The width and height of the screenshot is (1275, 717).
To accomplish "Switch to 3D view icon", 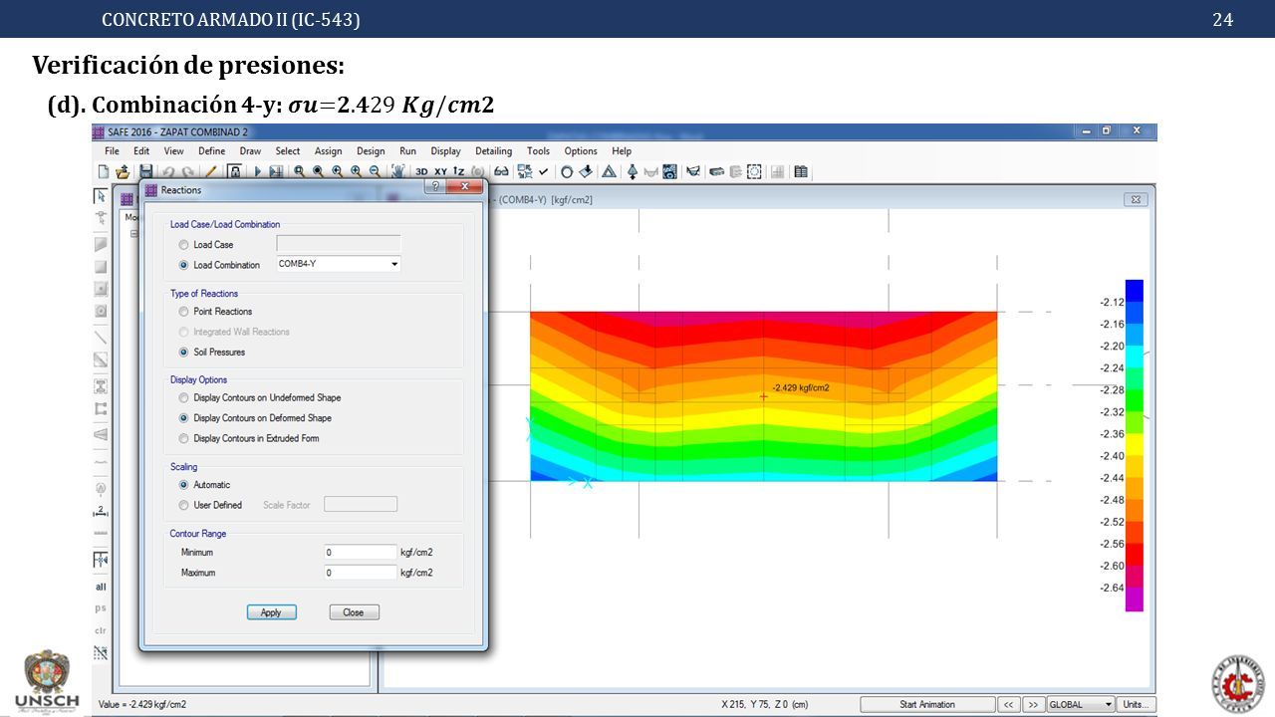I will 421,171.
